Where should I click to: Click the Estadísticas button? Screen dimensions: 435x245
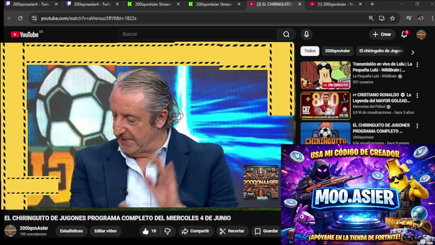71,231
